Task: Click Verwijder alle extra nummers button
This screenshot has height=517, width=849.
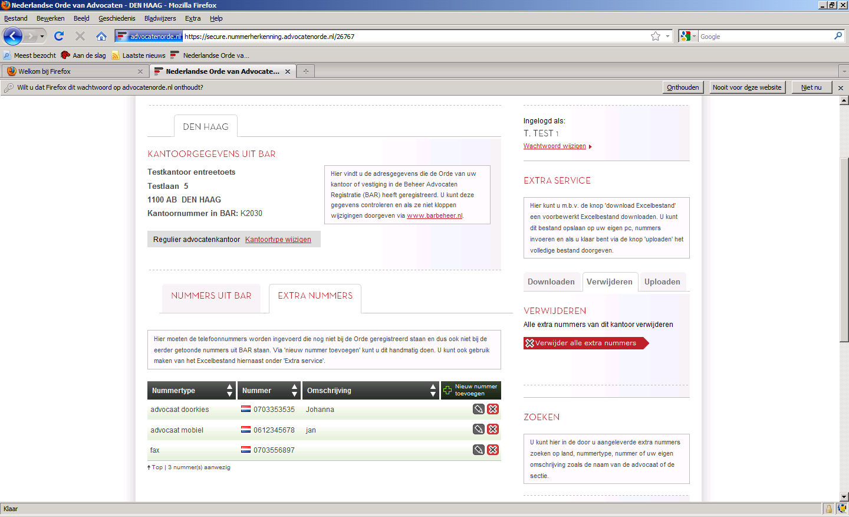Action: tap(586, 343)
